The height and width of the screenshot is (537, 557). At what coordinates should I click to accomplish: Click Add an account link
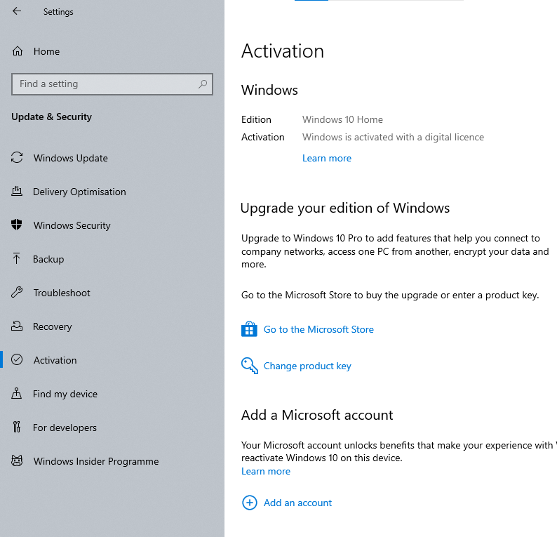pos(297,503)
